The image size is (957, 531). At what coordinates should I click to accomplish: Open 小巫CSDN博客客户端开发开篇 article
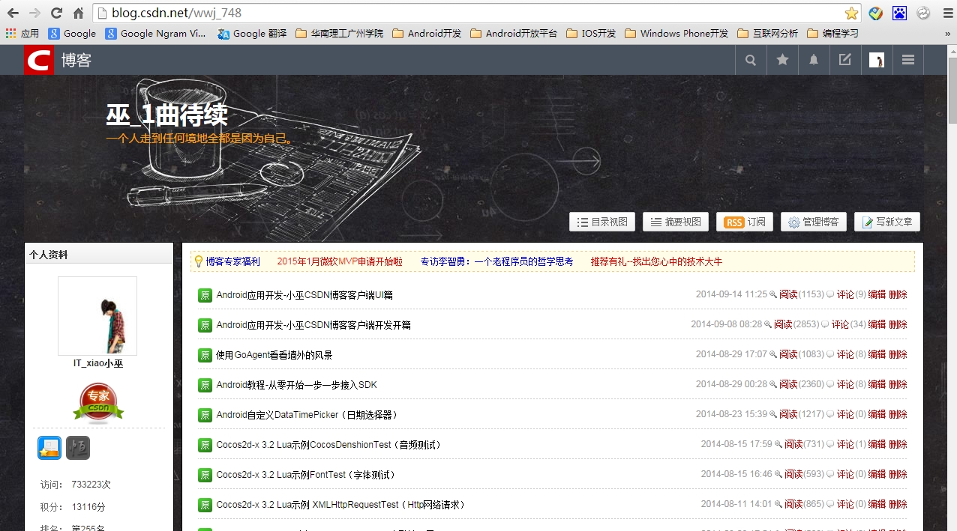pyautogui.click(x=313, y=325)
